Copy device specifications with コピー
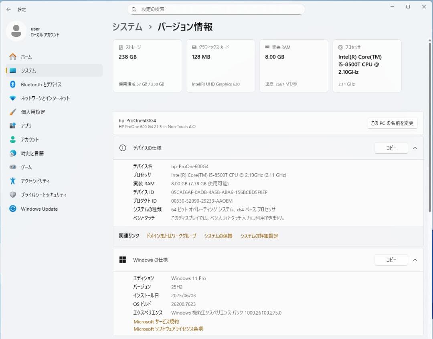The height and width of the screenshot is (339, 433). pos(391,148)
